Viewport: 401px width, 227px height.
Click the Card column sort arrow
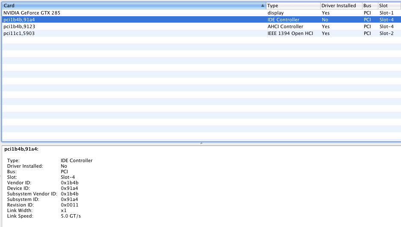coord(262,6)
